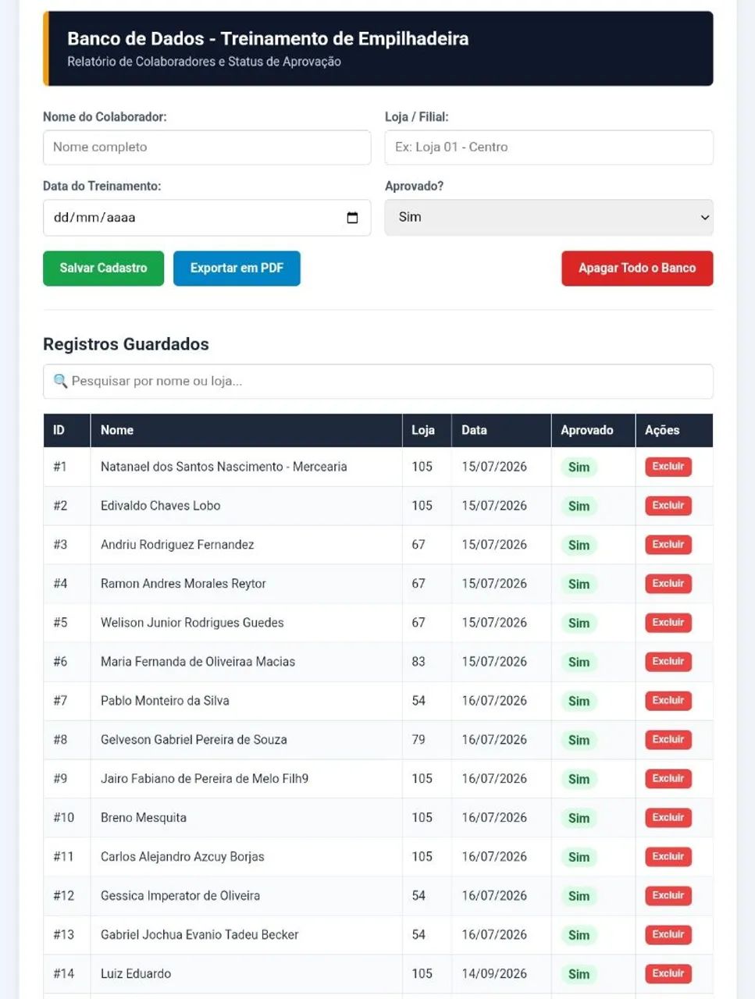Image resolution: width=755 pixels, height=999 pixels.
Task: Remove Carlos Alejandro Azcuy Borjas record
Action: coord(668,857)
